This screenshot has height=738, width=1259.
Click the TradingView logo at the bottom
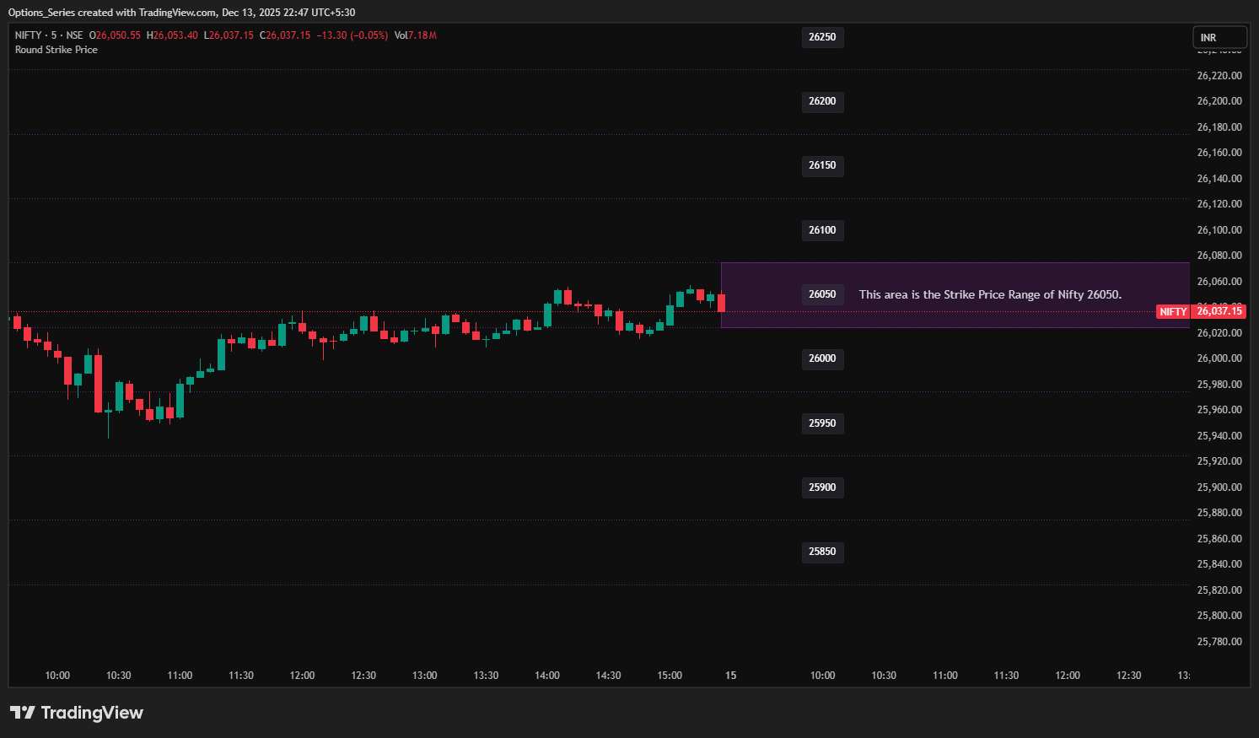[77, 713]
